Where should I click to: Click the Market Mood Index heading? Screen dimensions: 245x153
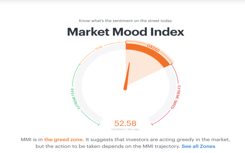point(125,32)
